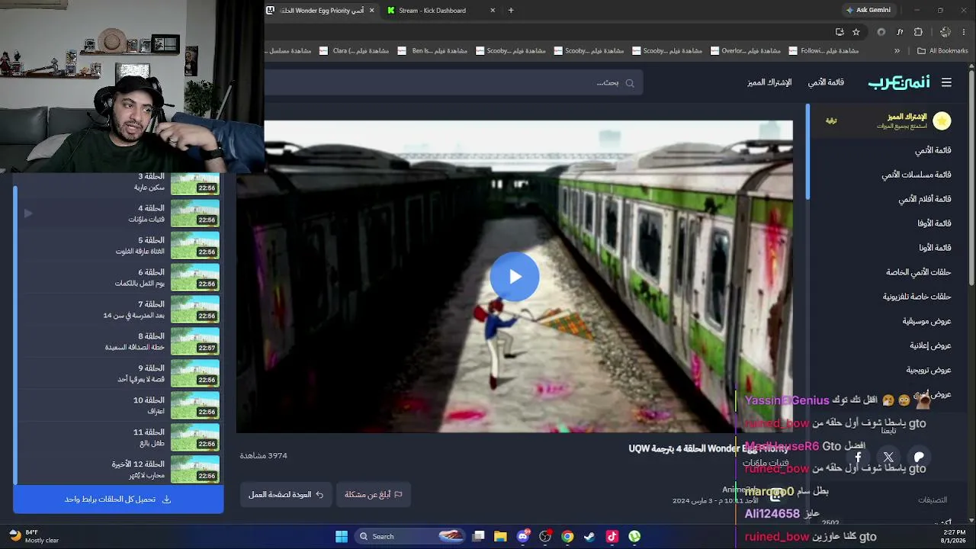Play the Wonder Egg Priority video
976x549 pixels.
[515, 276]
